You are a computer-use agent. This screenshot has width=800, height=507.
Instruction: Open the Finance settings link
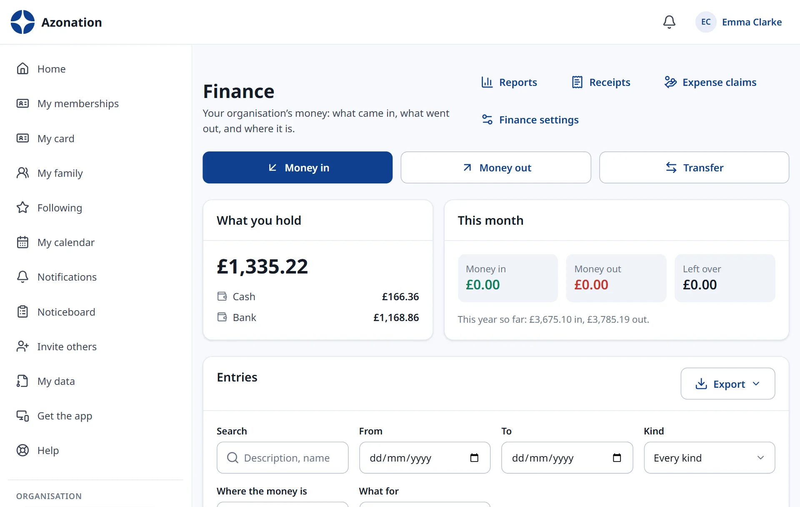[x=530, y=120]
